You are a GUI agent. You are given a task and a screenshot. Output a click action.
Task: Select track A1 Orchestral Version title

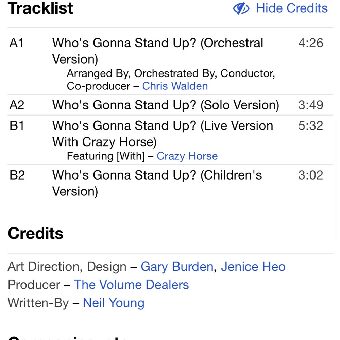pyautogui.click(x=158, y=51)
